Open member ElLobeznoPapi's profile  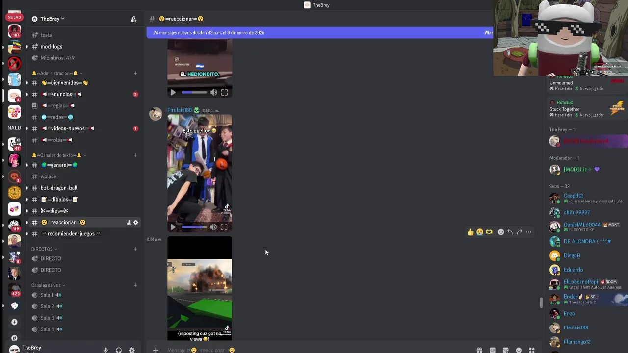tap(587, 284)
